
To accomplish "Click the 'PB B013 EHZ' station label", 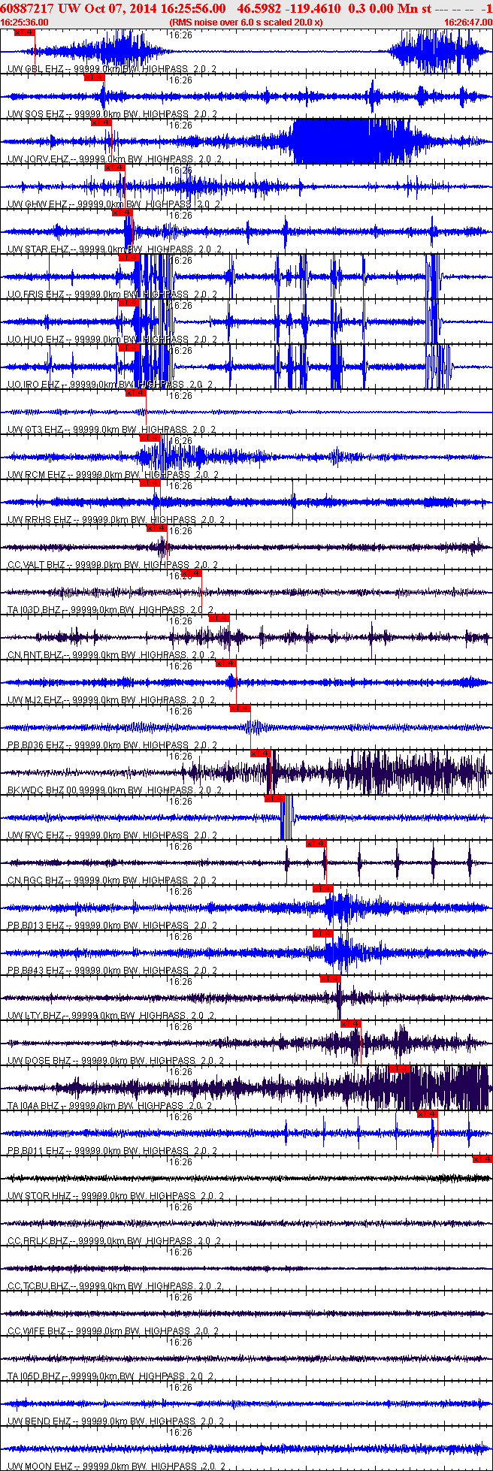I will [x=36, y=926].
